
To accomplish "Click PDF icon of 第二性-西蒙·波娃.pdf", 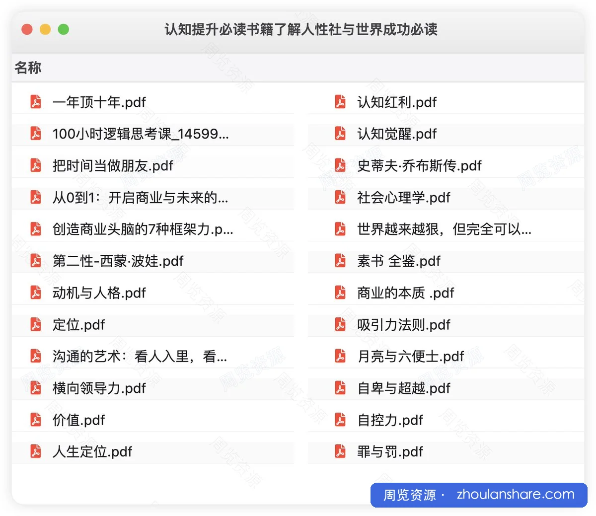I will tap(36, 261).
